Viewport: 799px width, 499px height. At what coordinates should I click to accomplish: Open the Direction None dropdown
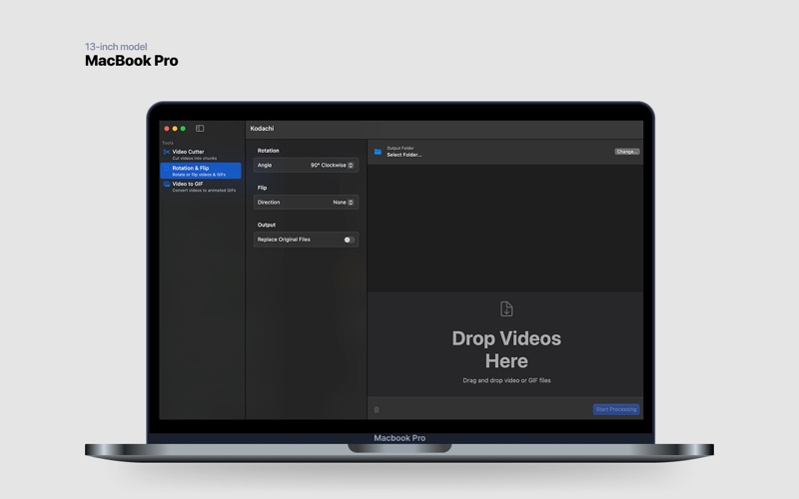pos(343,203)
